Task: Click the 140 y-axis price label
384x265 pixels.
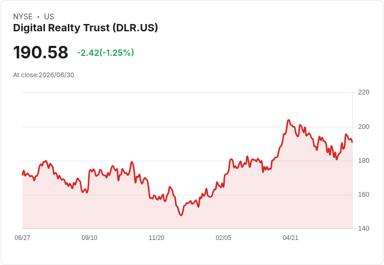Action: point(364,228)
